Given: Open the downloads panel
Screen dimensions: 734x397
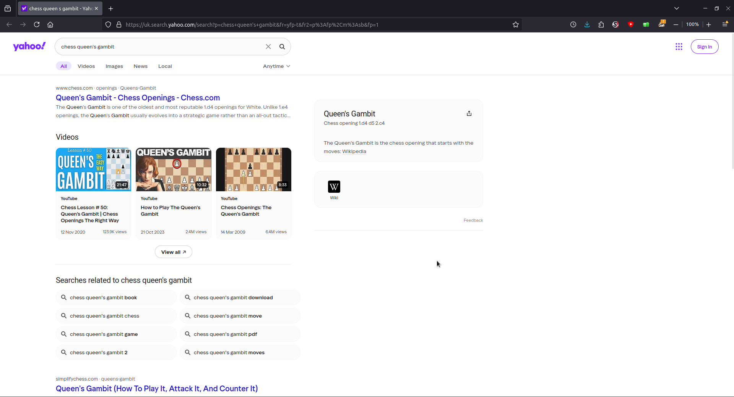Looking at the screenshot, I should coord(587,24).
